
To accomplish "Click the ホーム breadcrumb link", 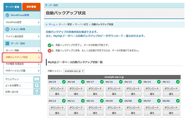I will 52,25.
